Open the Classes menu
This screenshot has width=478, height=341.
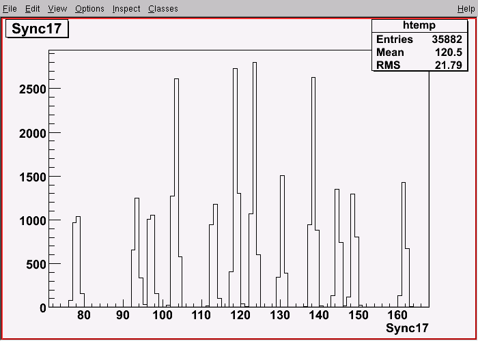(x=163, y=9)
